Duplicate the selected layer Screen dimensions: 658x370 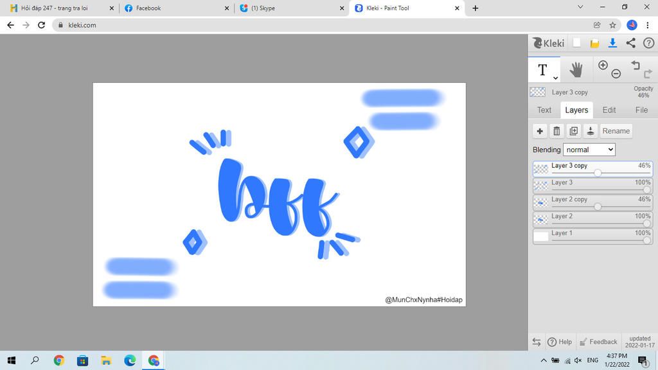coord(574,131)
